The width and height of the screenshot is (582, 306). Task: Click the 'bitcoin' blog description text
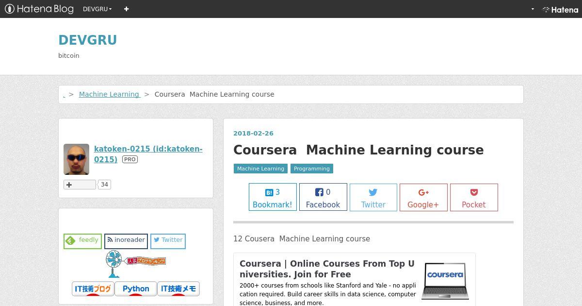point(69,56)
